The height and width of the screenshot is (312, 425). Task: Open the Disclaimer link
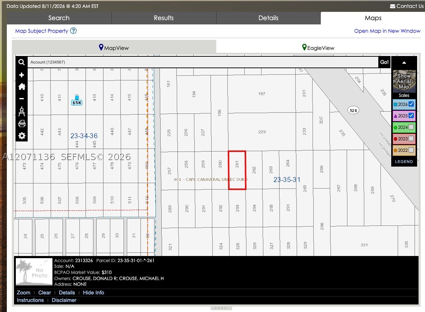coord(64,300)
